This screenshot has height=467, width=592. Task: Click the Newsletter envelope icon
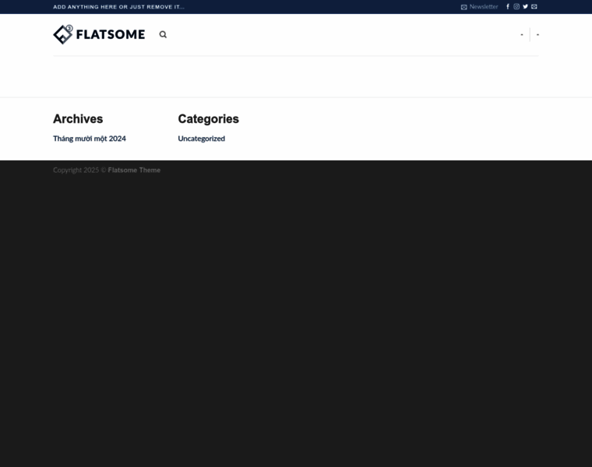coord(464,7)
